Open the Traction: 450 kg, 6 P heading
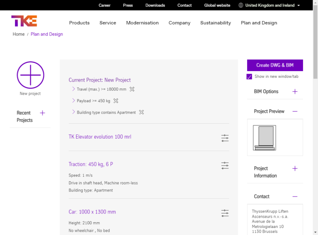The height and width of the screenshot is (235, 318). [91, 164]
